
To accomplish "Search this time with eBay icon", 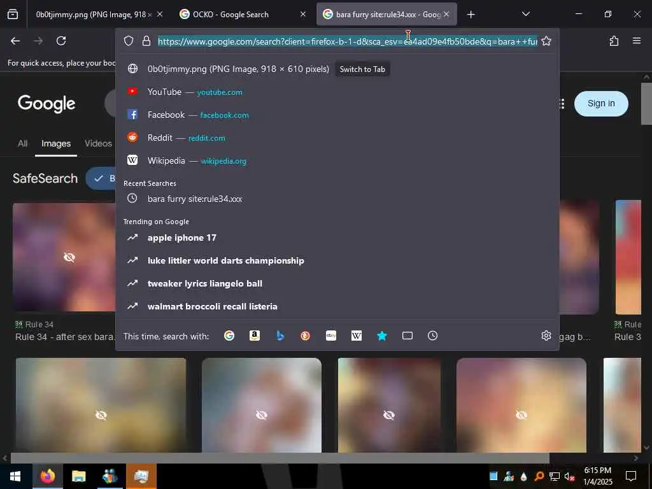I will pyautogui.click(x=331, y=336).
